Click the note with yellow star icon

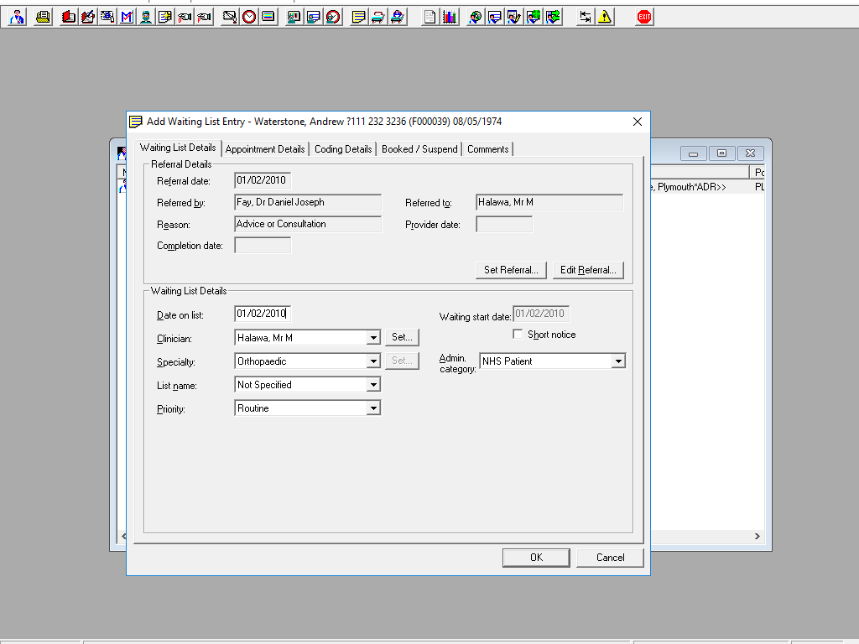pyautogui.click(x=165, y=17)
